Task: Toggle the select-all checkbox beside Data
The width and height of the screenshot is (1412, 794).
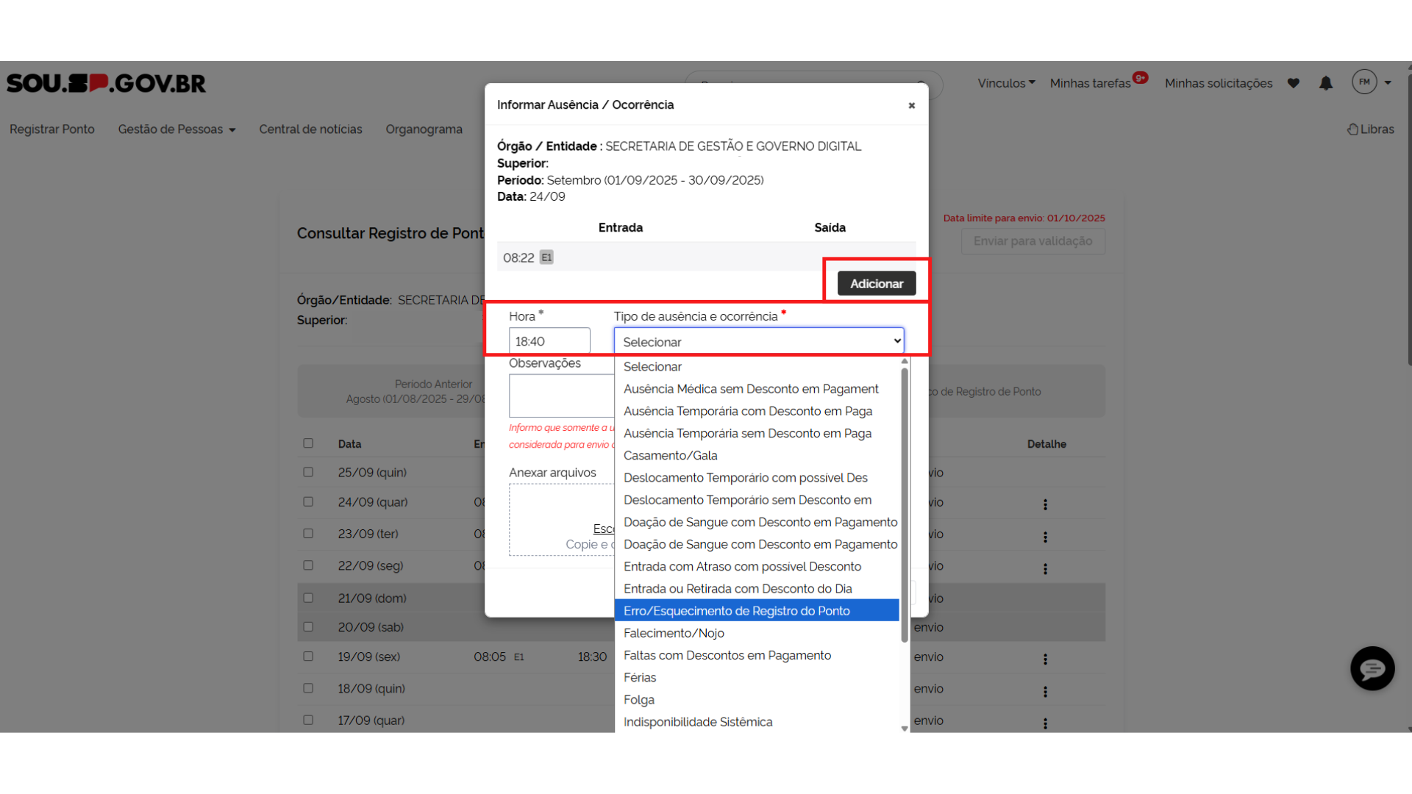Action: pyautogui.click(x=308, y=443)
